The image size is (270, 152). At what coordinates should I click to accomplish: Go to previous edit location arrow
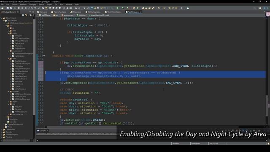pyautogui.click(x=170, y=8)
